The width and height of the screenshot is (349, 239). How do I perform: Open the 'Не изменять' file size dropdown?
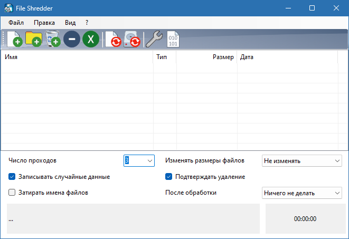point(302,161)
